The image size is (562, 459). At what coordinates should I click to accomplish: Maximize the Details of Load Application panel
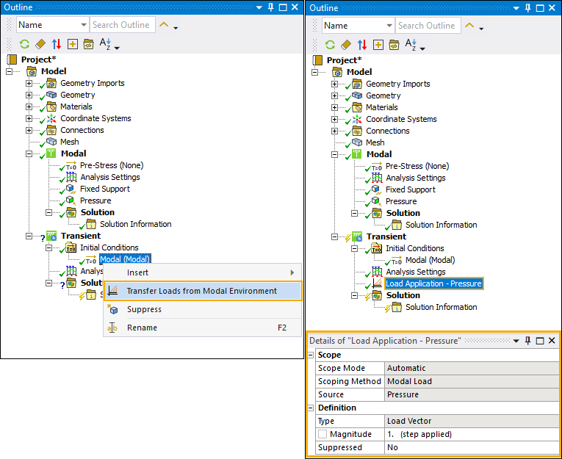point(540,341)
